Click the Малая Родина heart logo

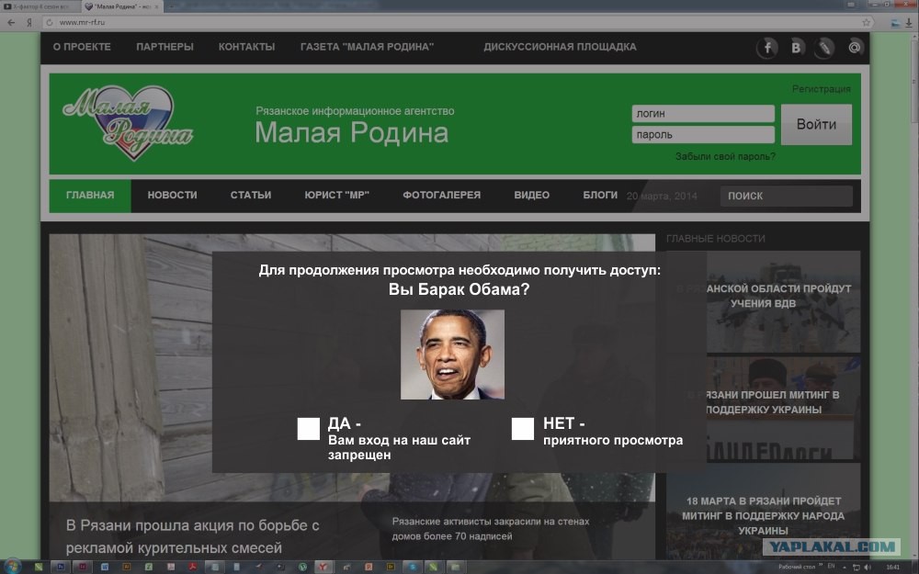click(x=129, y=123)
